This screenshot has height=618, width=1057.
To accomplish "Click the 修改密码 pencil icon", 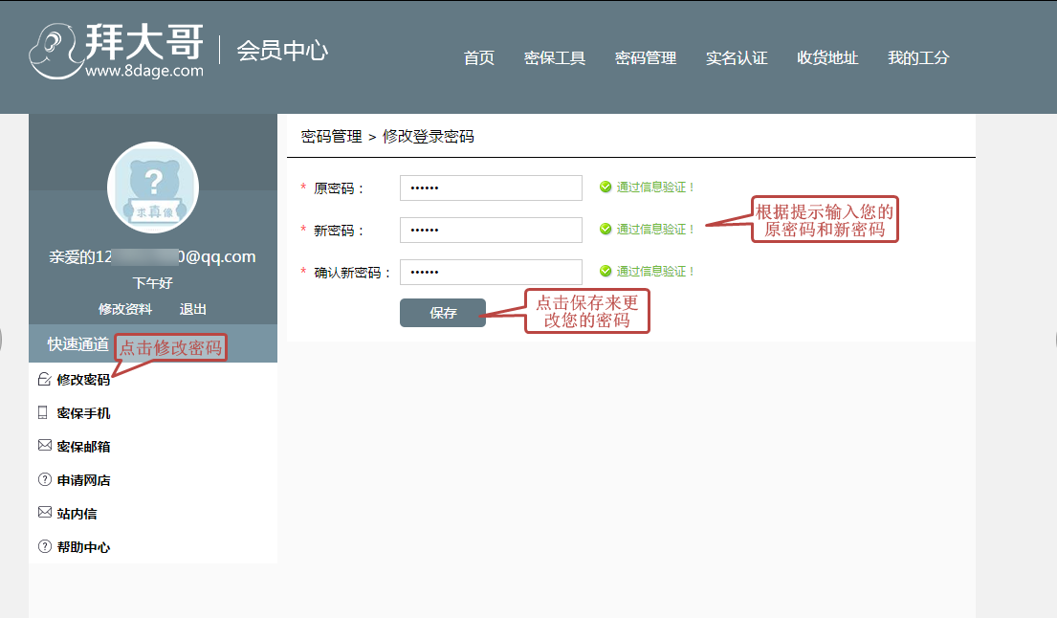I will (x=45, y=380).
